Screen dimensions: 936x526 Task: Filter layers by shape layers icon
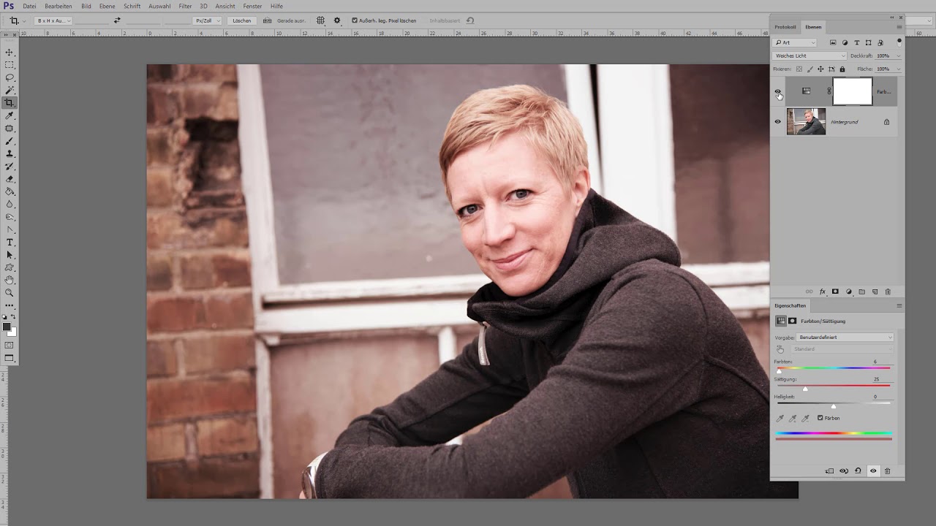pos(868,42)
